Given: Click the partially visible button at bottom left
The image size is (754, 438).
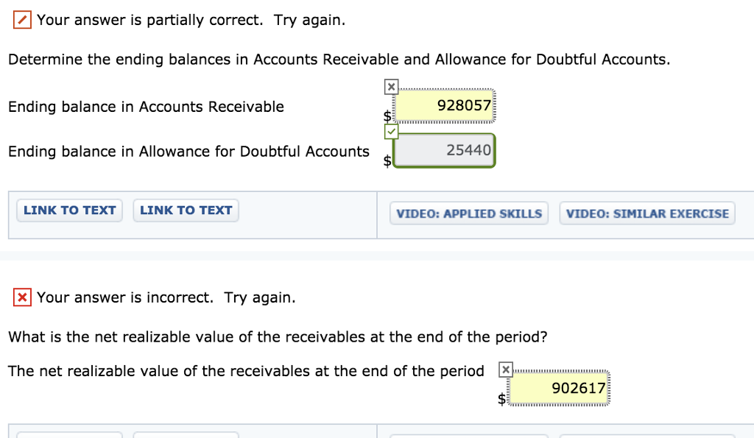Looking at the screenshot, I should [x=68, y=436].
